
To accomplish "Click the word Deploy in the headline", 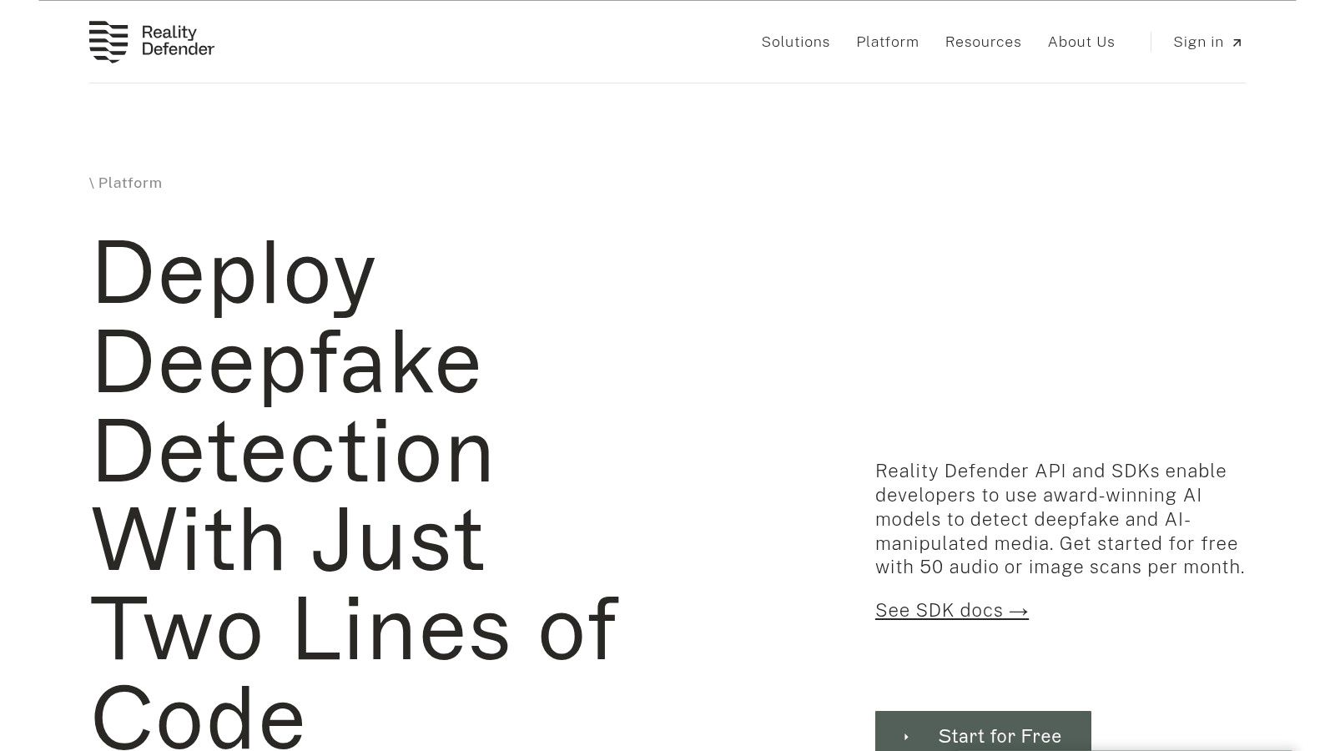I will (234, 274).
